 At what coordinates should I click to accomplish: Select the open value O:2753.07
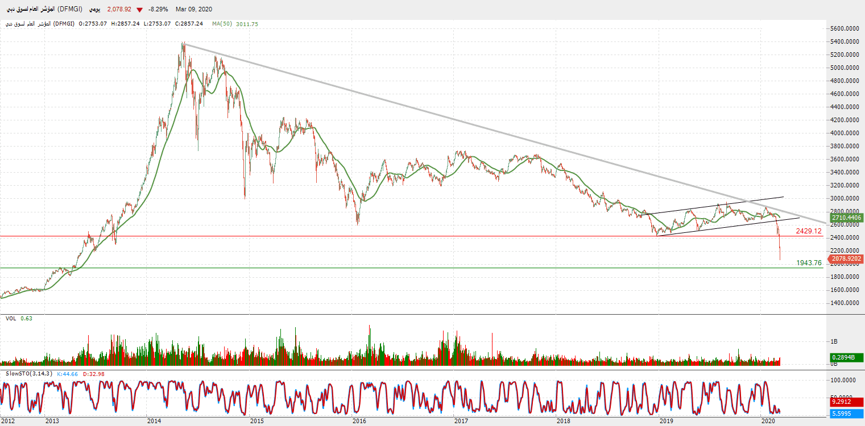click(x=93, y=24)
